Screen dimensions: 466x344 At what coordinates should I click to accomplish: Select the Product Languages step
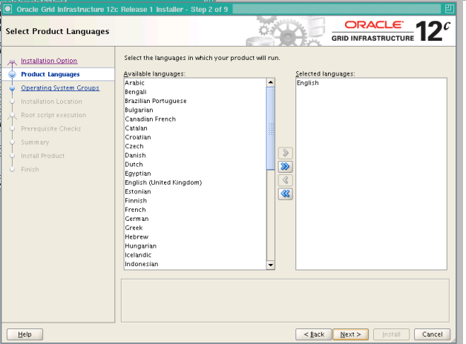pyautogui.click(x=50, y=74)
